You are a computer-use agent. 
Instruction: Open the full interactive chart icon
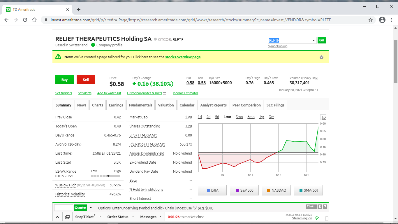[323, 117]
